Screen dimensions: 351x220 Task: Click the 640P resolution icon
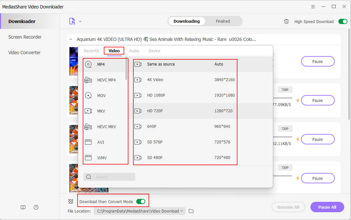[138, 127]
